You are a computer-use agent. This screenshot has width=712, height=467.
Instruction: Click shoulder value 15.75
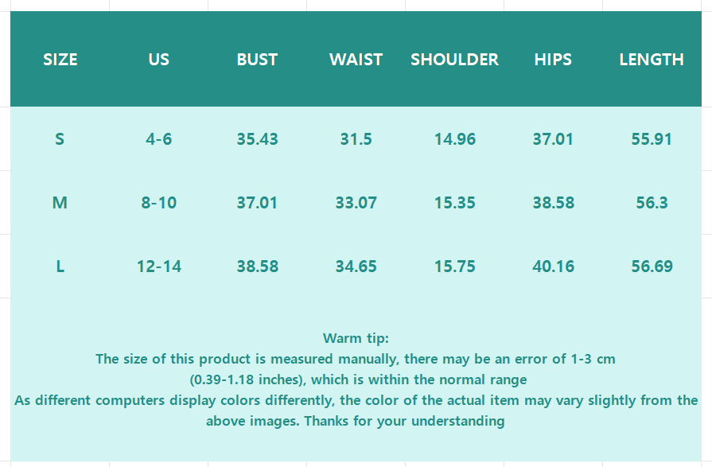454,267
